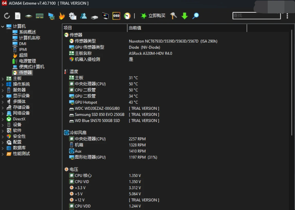Select 计算机名称 in the tree
295x210 pixels.
coord(30,38)
